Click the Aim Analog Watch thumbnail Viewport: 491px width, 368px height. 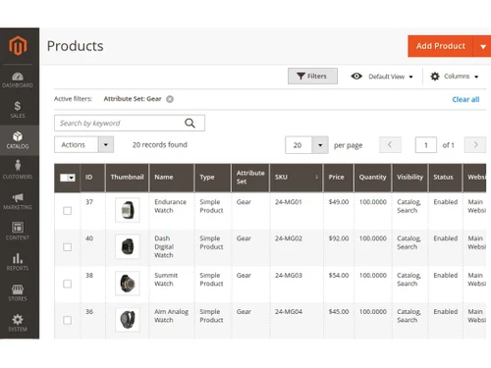coord(128,320)
